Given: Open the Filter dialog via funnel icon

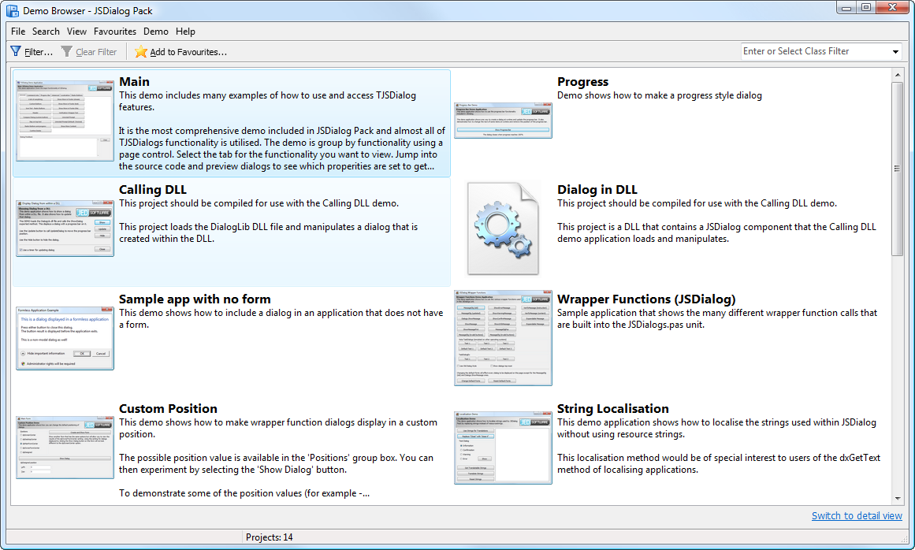Looking at the screenshot, I should tap(16, 51).
